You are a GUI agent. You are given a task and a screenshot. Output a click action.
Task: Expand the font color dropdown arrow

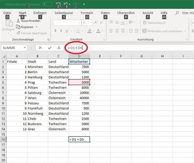[103, 31]
